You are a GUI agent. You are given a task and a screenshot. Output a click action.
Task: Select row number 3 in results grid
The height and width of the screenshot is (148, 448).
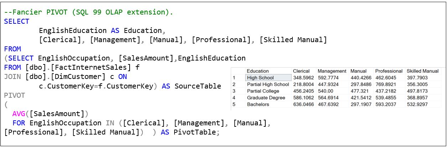click(x=234, y=91)
